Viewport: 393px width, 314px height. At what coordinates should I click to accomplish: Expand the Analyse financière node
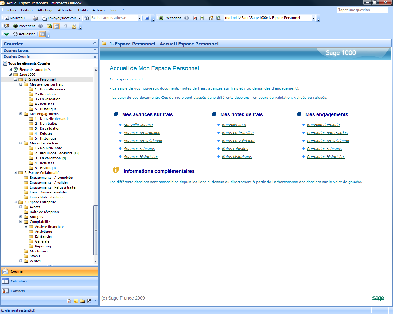pyautogui.click(x=26, y=227)
